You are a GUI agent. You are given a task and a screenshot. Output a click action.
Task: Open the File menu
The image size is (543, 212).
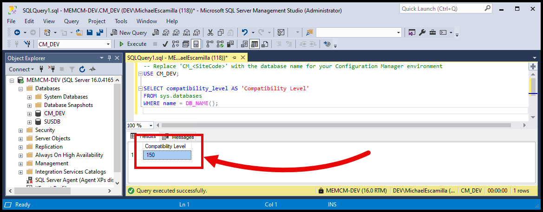[11, 21]
